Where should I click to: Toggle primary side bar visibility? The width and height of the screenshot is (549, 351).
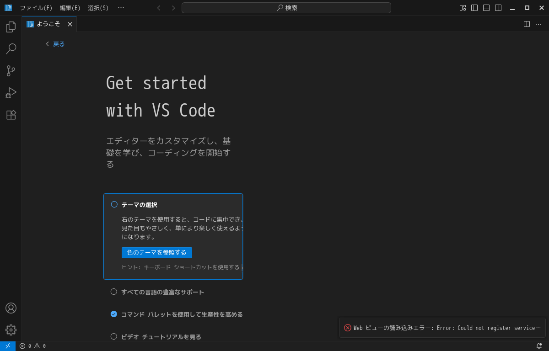474,8
